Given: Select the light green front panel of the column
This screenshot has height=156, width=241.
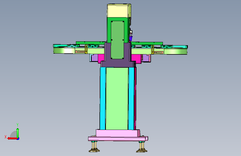Looking at the screenshot, I should point(117,99).
